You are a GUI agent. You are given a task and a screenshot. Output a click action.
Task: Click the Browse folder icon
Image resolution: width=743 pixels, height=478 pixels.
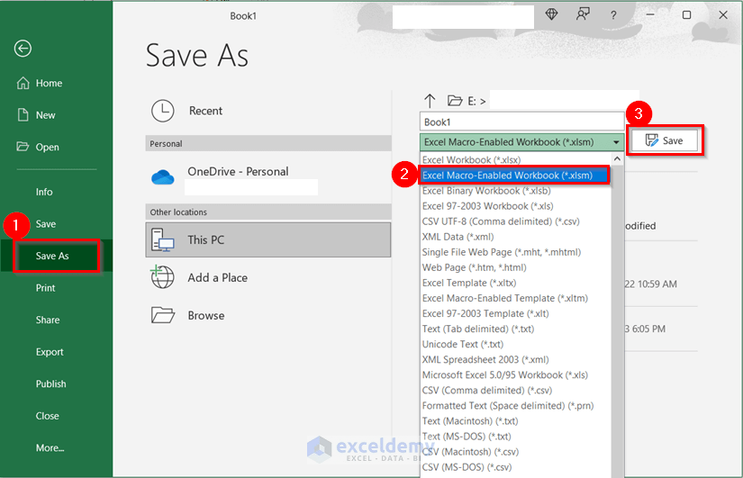[162, 315]
